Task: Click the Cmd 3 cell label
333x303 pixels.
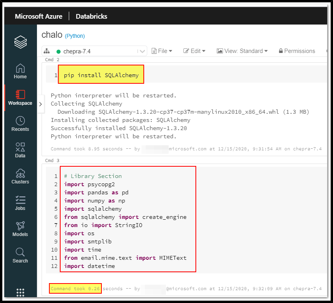Action: [x=51, y=160]
